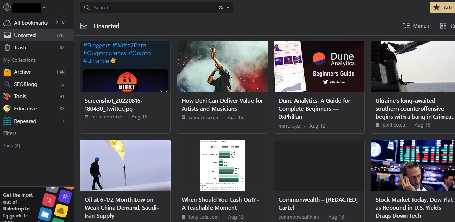Open the Repeated waves icon

(x=7, y=121)
